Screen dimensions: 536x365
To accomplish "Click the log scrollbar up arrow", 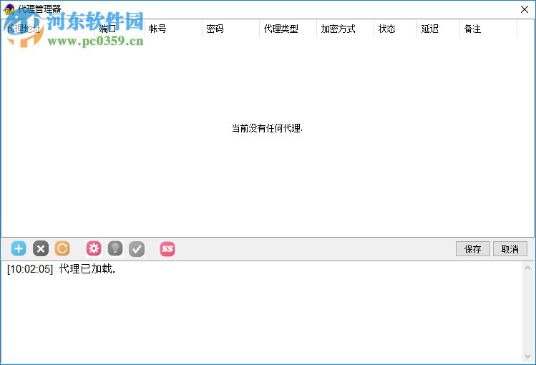I will click(528, 268).
